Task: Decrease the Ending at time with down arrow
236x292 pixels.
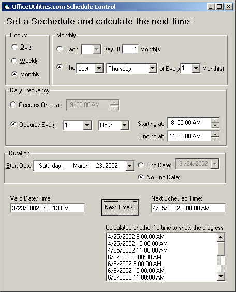Action: point(215,139)
